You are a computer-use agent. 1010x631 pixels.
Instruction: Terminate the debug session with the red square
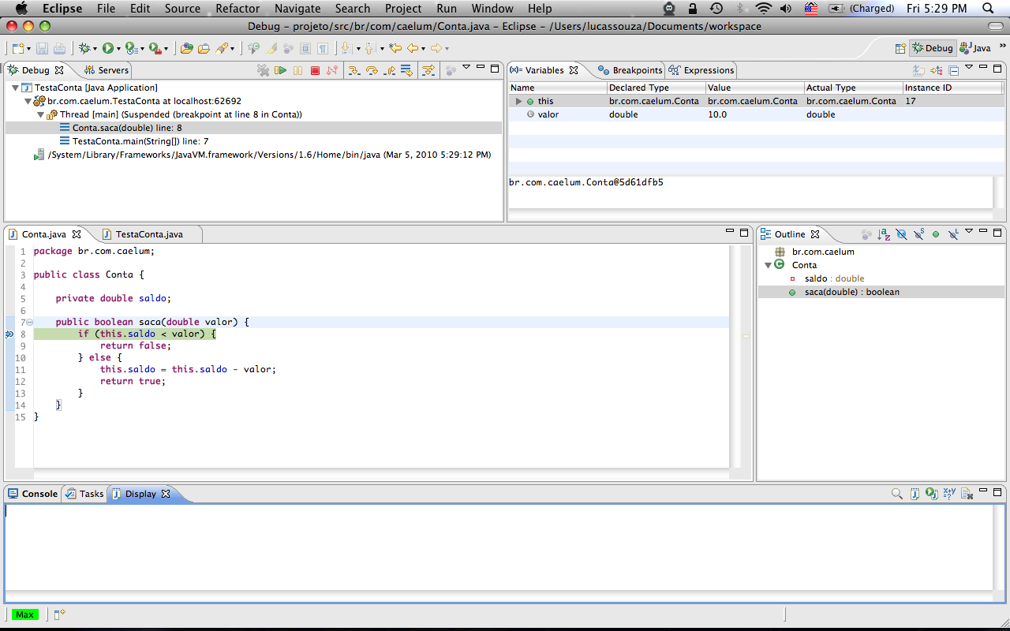[x=315, y=70]
